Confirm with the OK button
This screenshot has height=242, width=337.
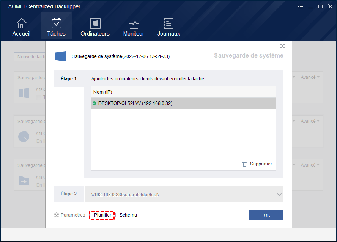266,215
